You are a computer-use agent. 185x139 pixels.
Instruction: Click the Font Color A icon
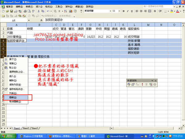point(178,11)
